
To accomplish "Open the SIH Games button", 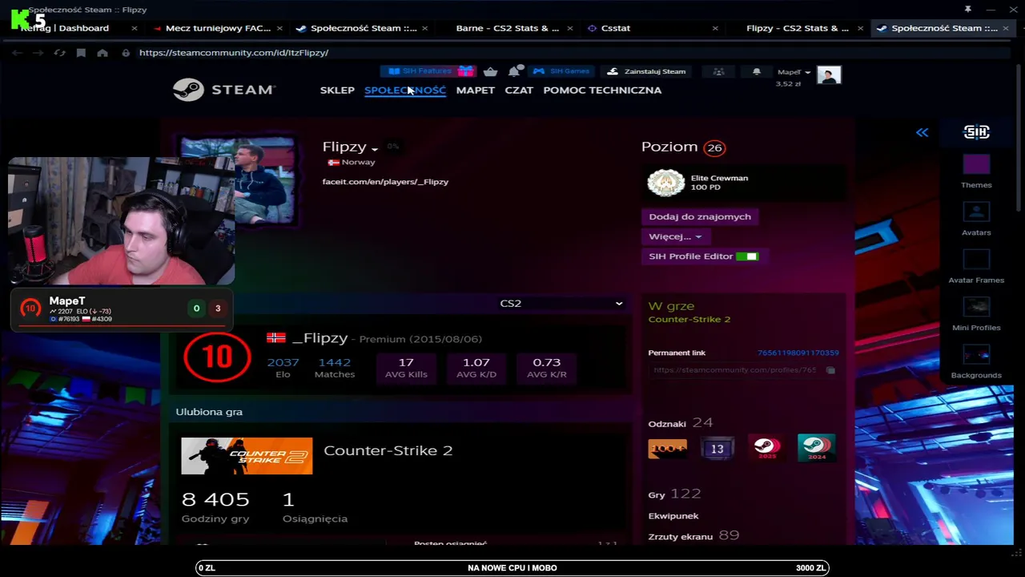I will [x=561, y=71].
